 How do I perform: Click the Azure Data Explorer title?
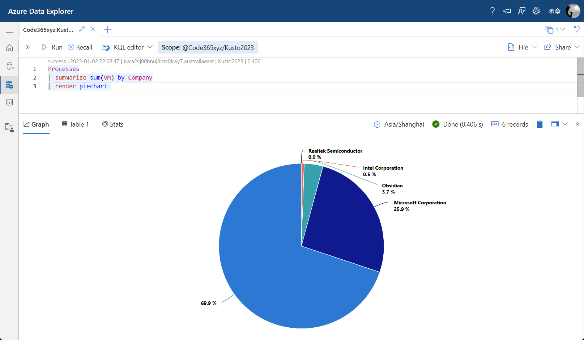click(41, 11)
